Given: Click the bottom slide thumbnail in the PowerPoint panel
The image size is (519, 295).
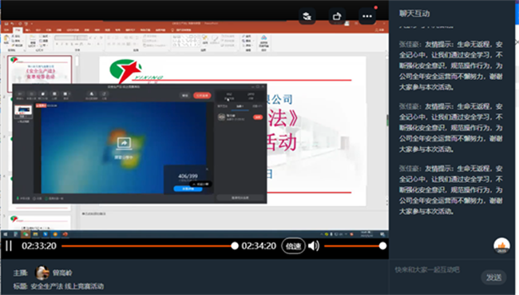Looking at the screenshot, I should click(x=40, y=223).
